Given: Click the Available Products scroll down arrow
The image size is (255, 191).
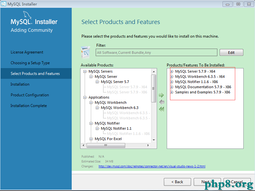Looking at the screenshot, I should 154,140.
